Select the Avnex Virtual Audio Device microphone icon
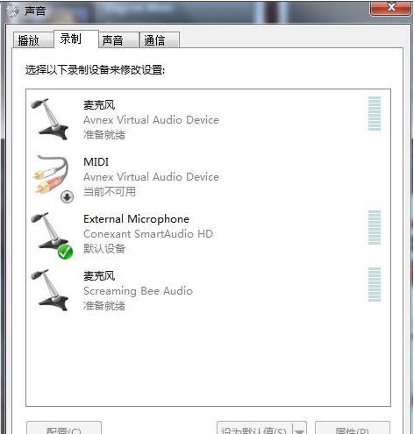Viewport: 414px width, 434px height. (x=50, y=119)
